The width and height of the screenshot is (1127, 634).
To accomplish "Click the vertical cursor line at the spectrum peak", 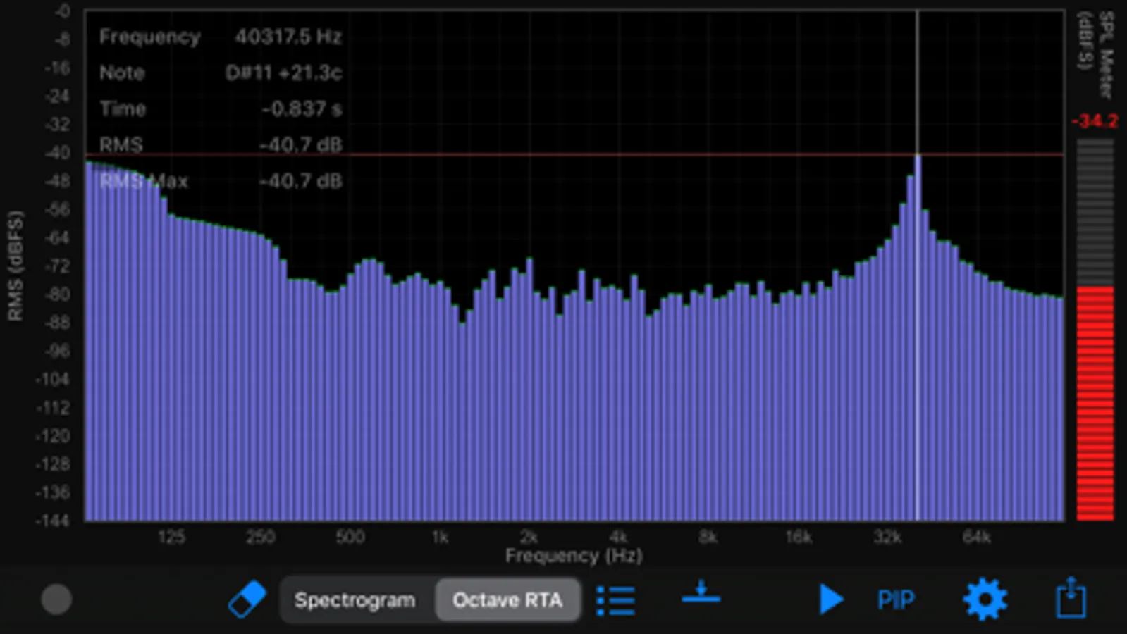I will click(x=917, y=266).
